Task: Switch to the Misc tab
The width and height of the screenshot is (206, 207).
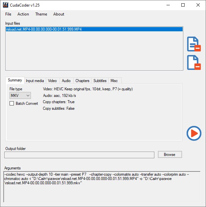Action: 114,81
